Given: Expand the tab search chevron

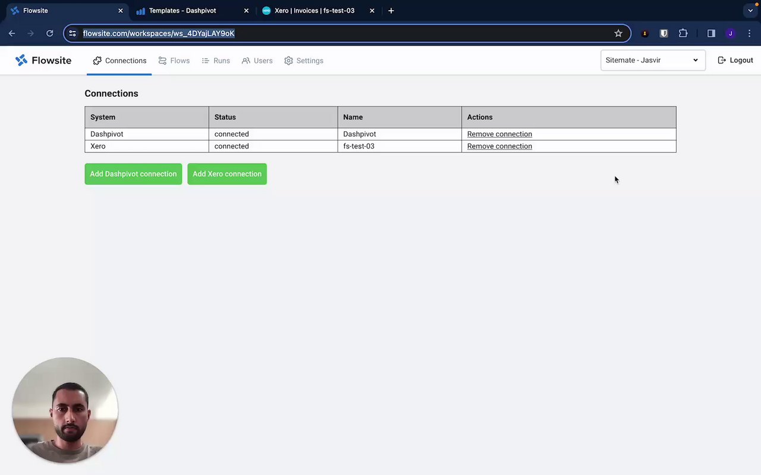Looking at the screenshot, I should [x=750, y=11].
